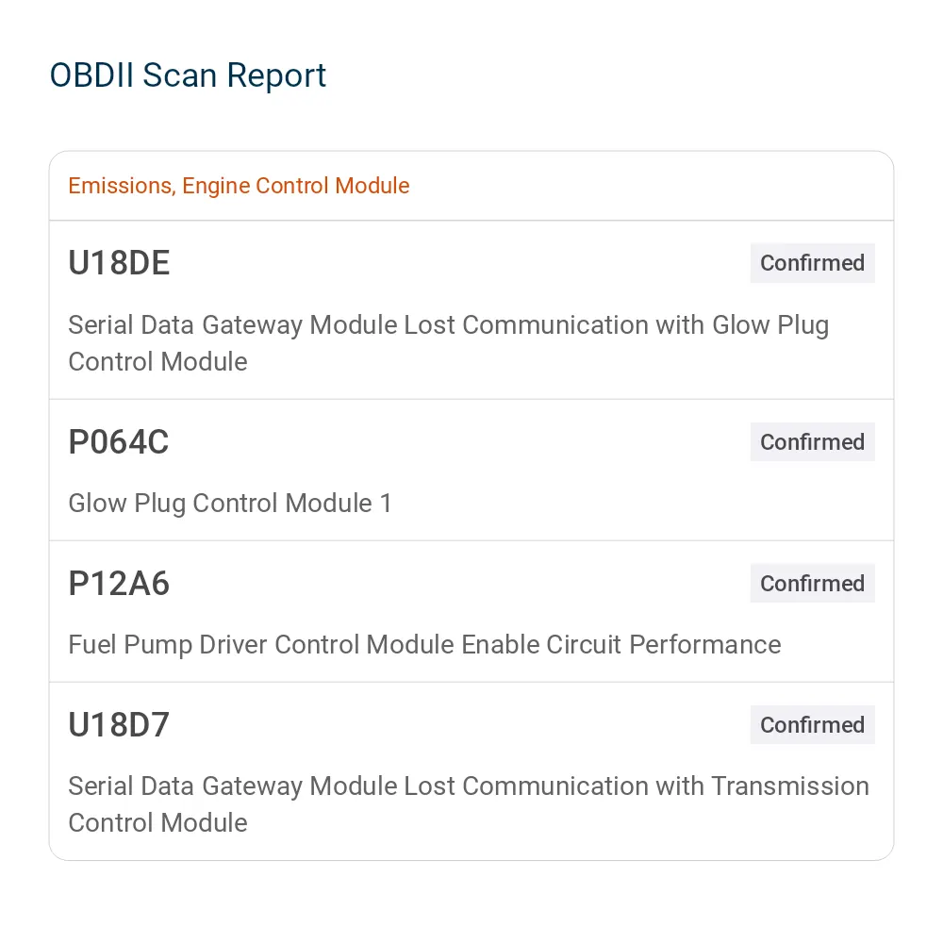The width and height of the screenshot is (943, 943).
Task: Click the Confirmed badge for U18D7
Action: (x=812, y=724)
